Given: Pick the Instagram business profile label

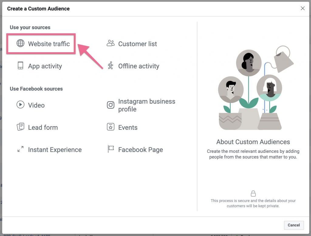Looking at the screenshot, I should (x=146, y=105).
